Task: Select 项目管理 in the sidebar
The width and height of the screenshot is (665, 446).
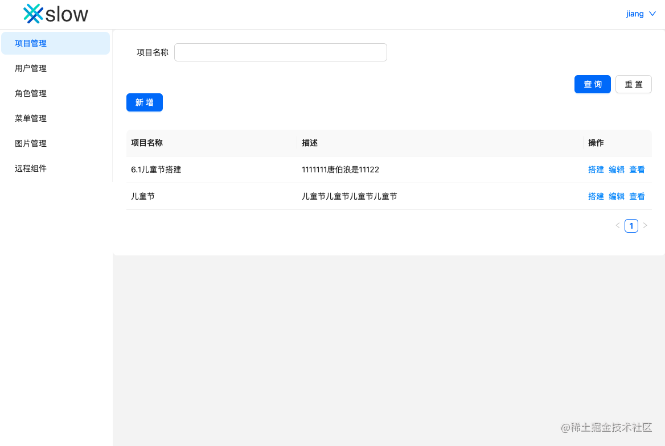Action: coord(56,43)
